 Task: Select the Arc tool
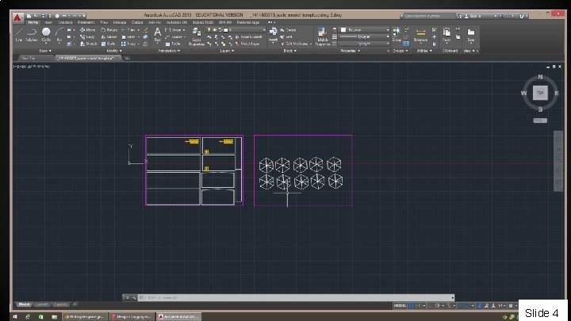(x=58, y=32)
